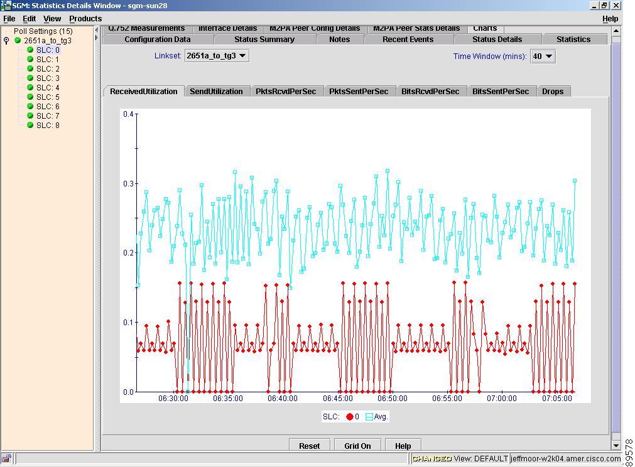The image size is (635, 467).
Task: Click the red SLC 0 legend marker
Action: (350, 417)
